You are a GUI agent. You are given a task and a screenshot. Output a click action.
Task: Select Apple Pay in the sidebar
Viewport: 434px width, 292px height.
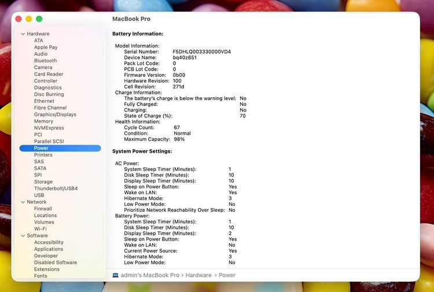(x=46, y=47)
